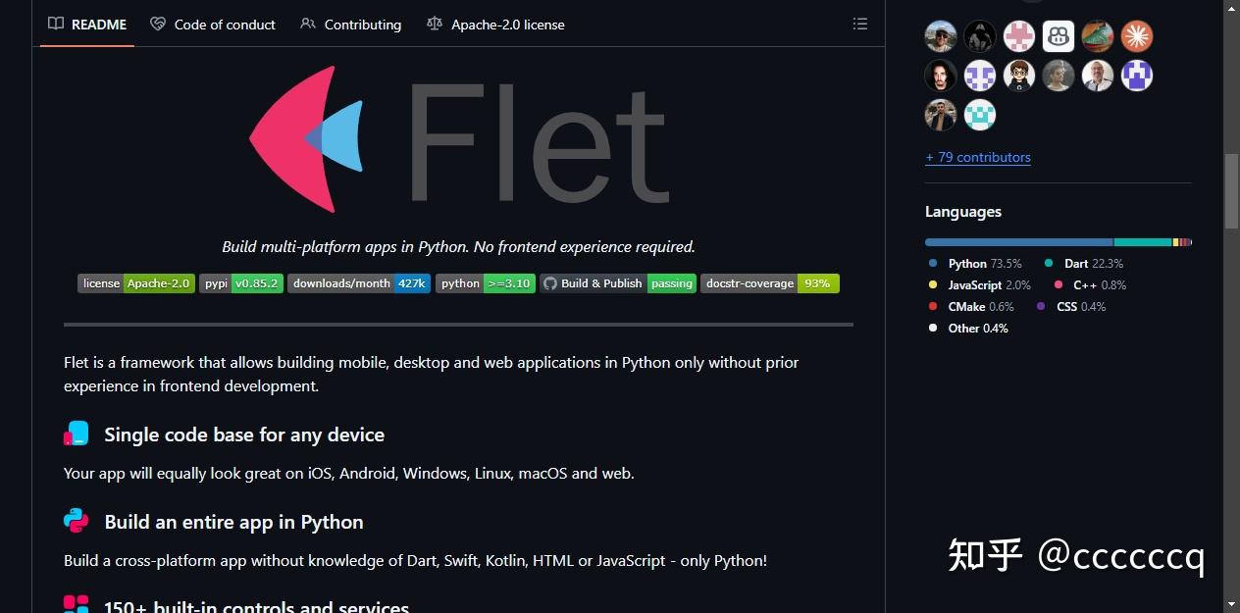
Task: Open the green sneaker contributor avatar
Action: (x=1098, y=36)
